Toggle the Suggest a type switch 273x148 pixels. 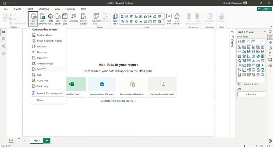pos(239,84)
